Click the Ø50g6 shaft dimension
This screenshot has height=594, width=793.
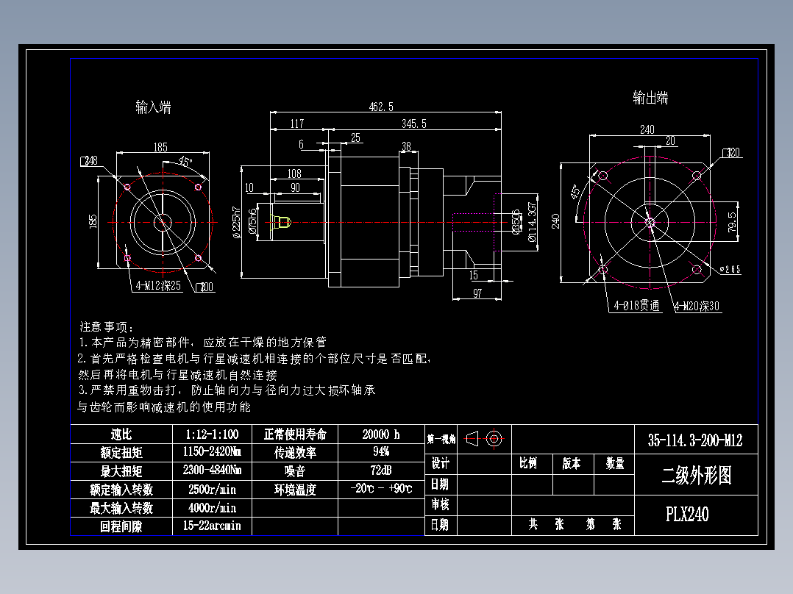tap(516, 222)
